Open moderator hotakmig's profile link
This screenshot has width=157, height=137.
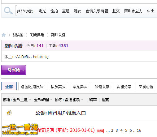[x=41, y=57]
